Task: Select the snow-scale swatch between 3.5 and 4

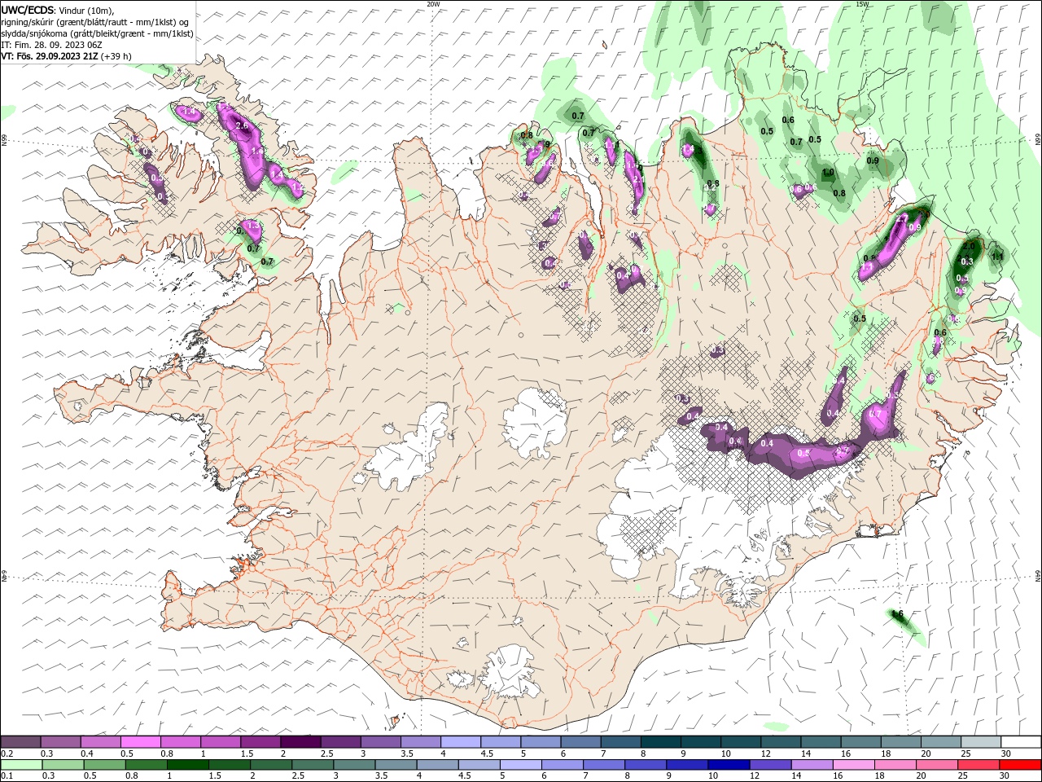Action: coord(420,741)
